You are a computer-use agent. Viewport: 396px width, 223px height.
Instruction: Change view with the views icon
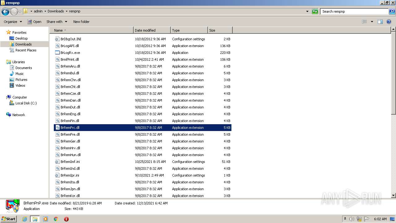click(x=364, y=22)
